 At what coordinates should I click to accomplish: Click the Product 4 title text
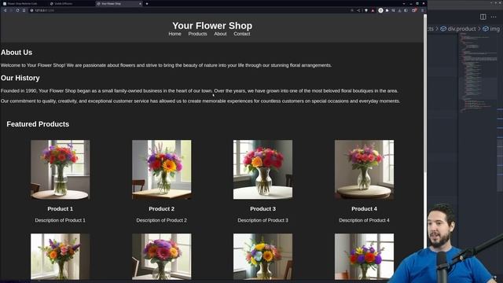(364, 209)
